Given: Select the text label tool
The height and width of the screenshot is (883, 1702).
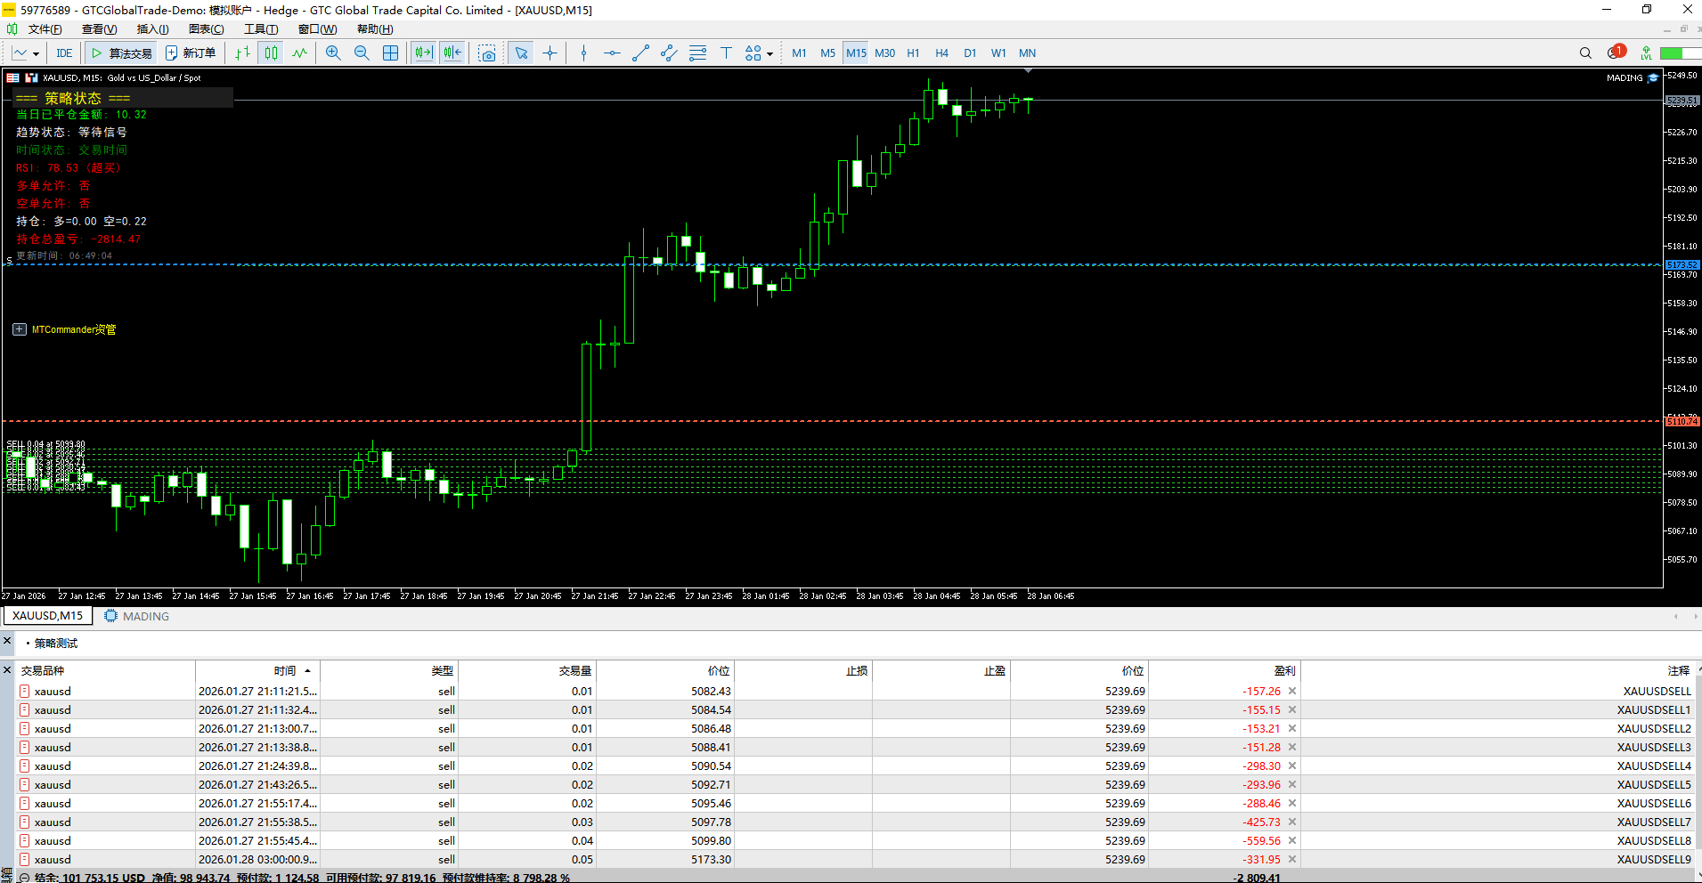Looking at the screenshot, I should [x=726, y=53].
